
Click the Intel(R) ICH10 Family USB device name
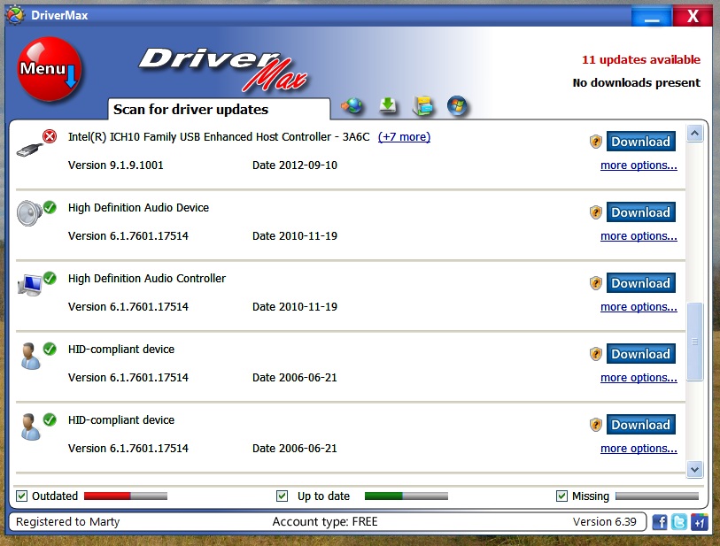(x=219, y=137)
